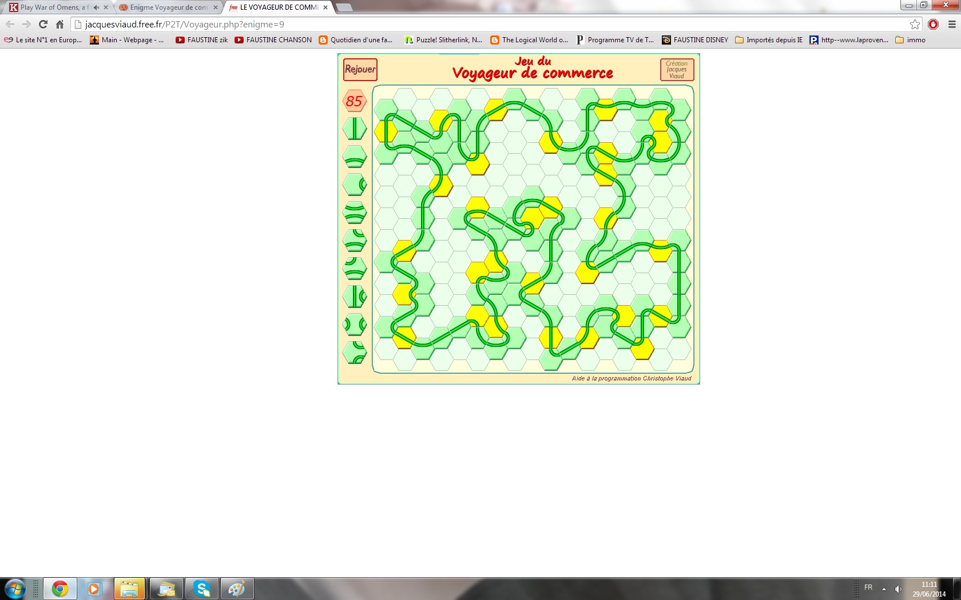Open the Création Jacques Viaud credit button
This screenshot has height=600, width=961.
677,70
